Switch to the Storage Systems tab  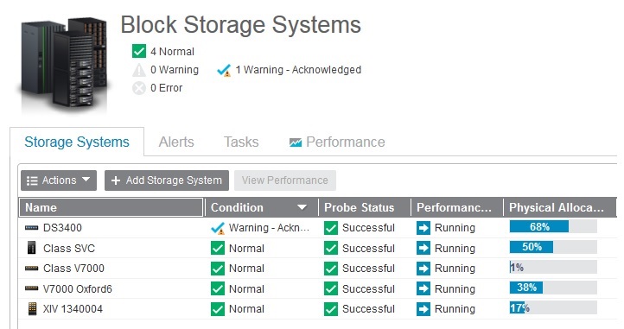tap(77, 142)
